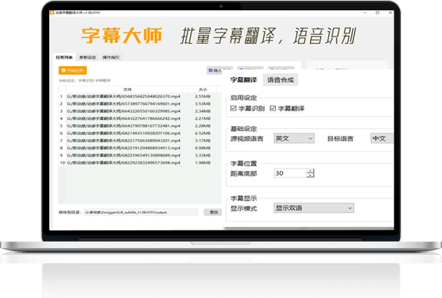Select file path in row 6
The image size is (442, 298).
(123, 134)
